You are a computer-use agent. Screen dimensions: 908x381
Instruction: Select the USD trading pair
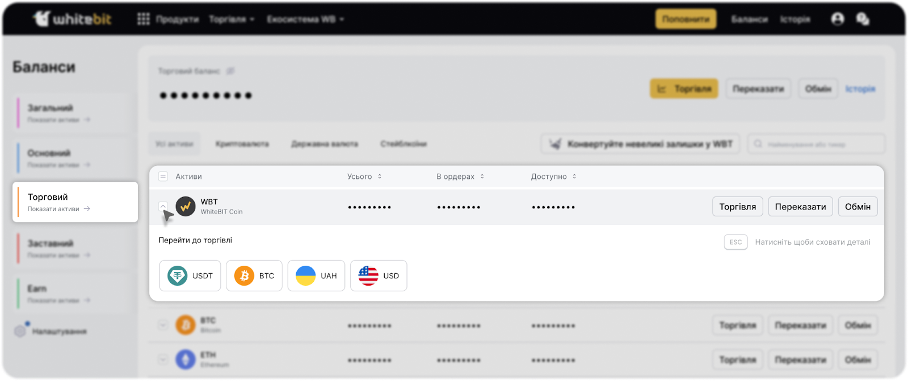379,276
